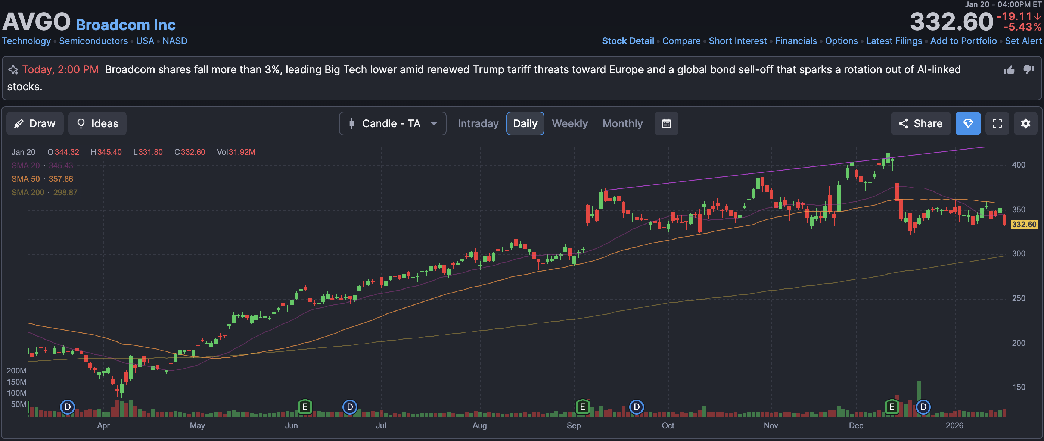This screenshot has width=1044, height=441.
Task: Click the blue diamond premium icon
Action: (967, 123)
